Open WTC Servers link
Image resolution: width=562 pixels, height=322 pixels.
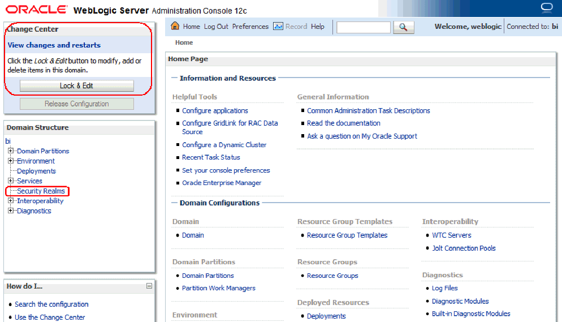click(x=452, y=235)
